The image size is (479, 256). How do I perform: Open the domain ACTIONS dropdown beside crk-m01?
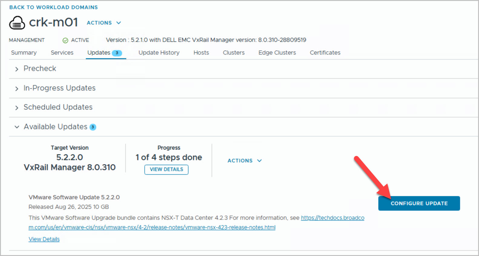coord(104,23)
